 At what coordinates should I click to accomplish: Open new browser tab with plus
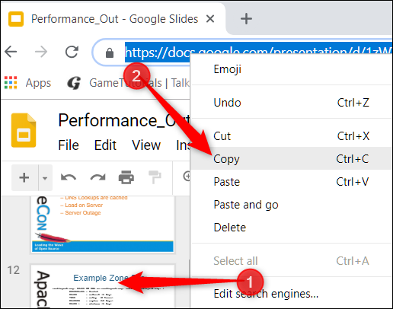pos(246,19)
